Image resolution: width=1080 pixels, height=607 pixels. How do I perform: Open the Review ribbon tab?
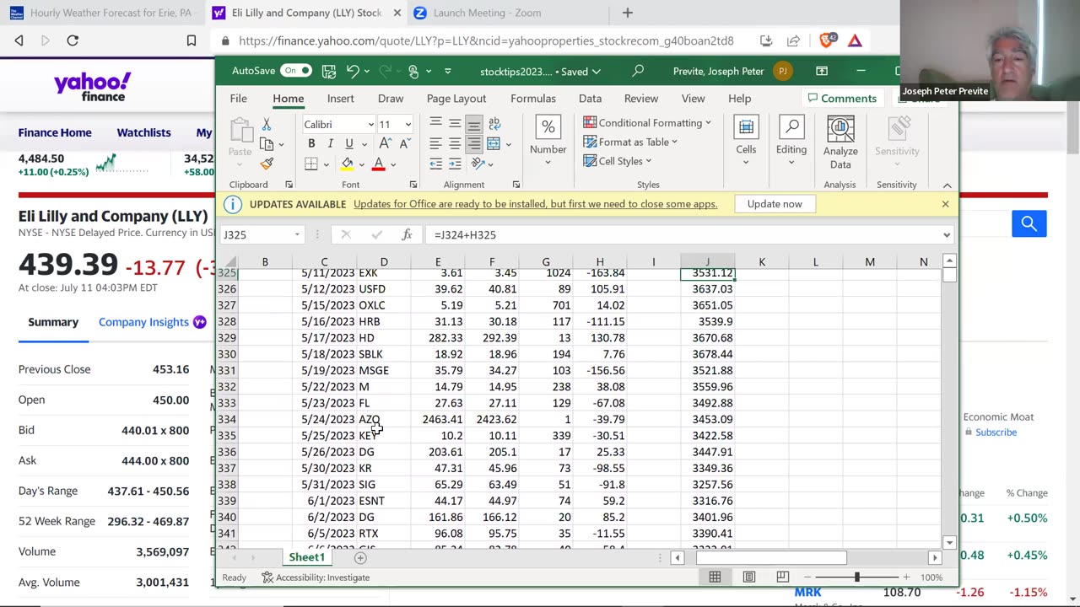tap(641, 99)
